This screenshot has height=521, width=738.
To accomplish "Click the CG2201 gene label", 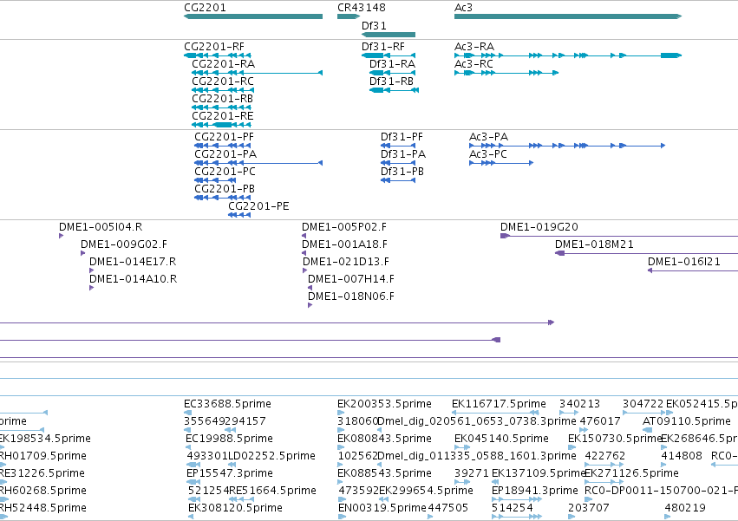I will [205, 8].
